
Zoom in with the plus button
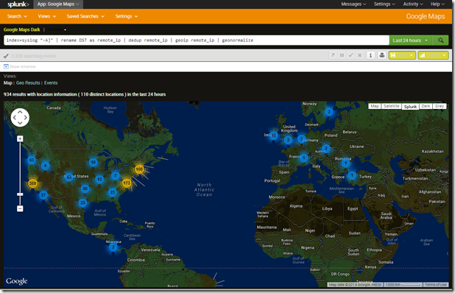20,138
